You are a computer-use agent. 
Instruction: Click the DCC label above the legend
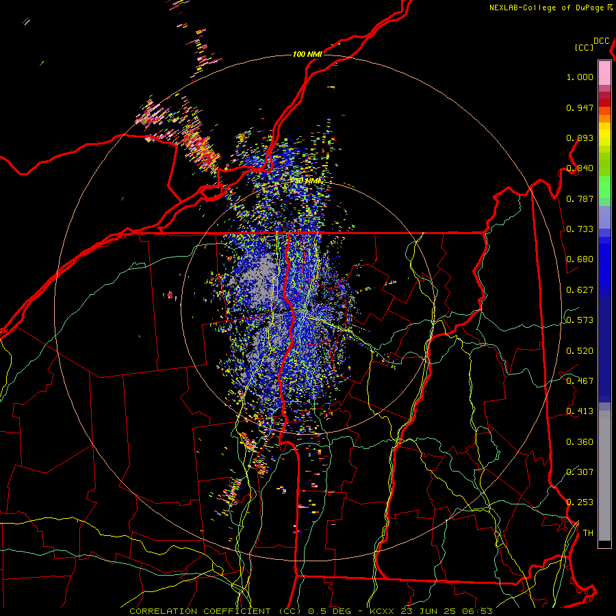[x=601, y=41]
